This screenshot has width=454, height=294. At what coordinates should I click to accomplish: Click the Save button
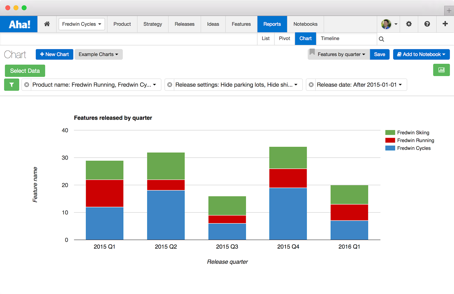[x=380, y=54]
